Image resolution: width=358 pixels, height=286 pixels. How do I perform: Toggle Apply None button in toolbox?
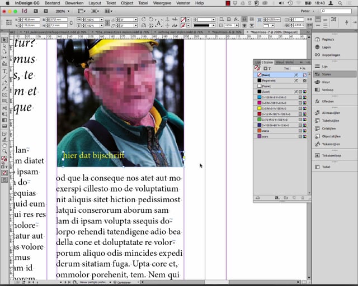tap(4, 173)
